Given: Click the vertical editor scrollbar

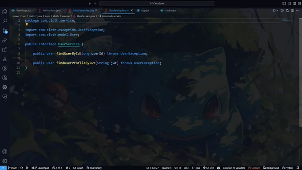Looking at the screenshot, I should 301,72.
